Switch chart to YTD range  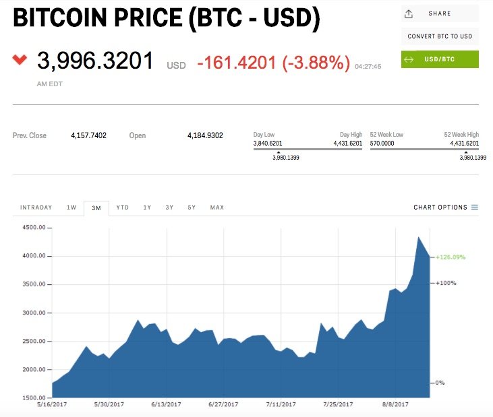(122, 207)
